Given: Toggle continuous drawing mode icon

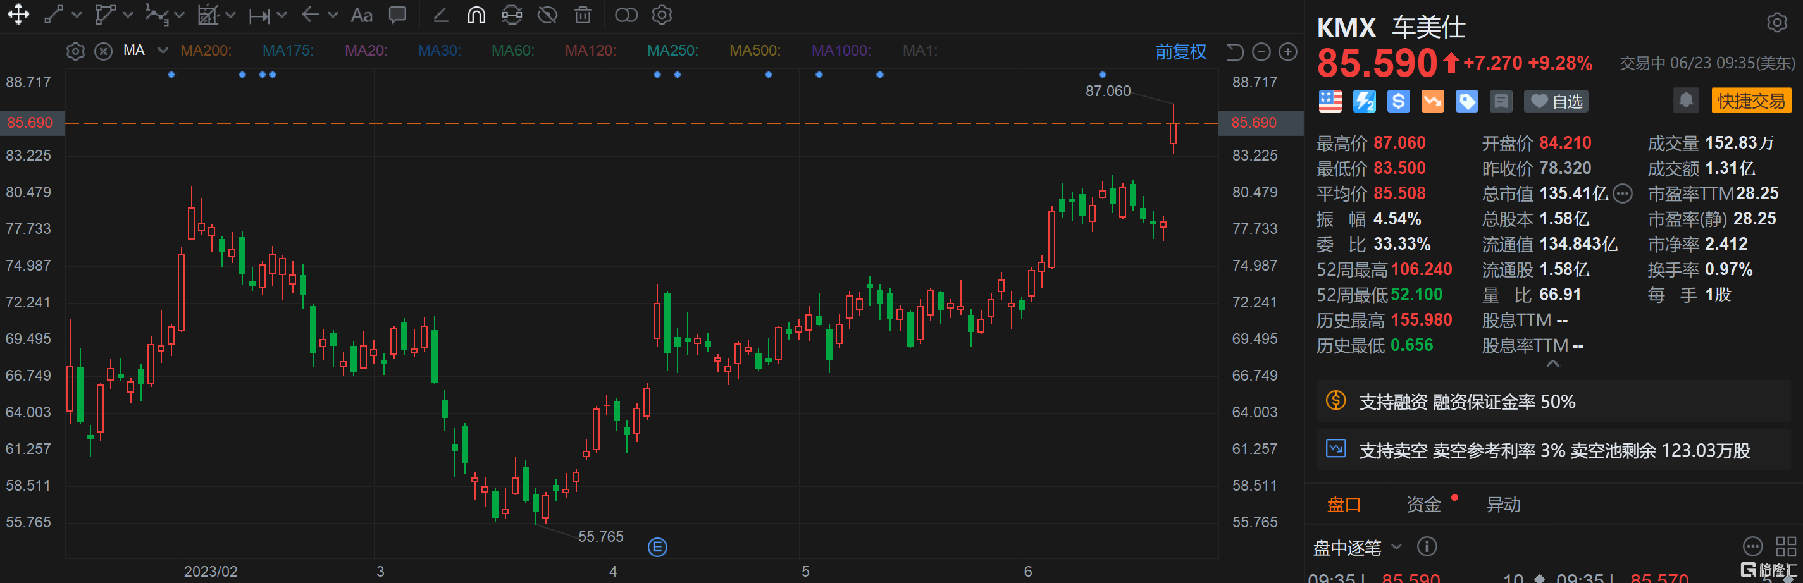Looking at the screenshot, I should tap(512, 15).
